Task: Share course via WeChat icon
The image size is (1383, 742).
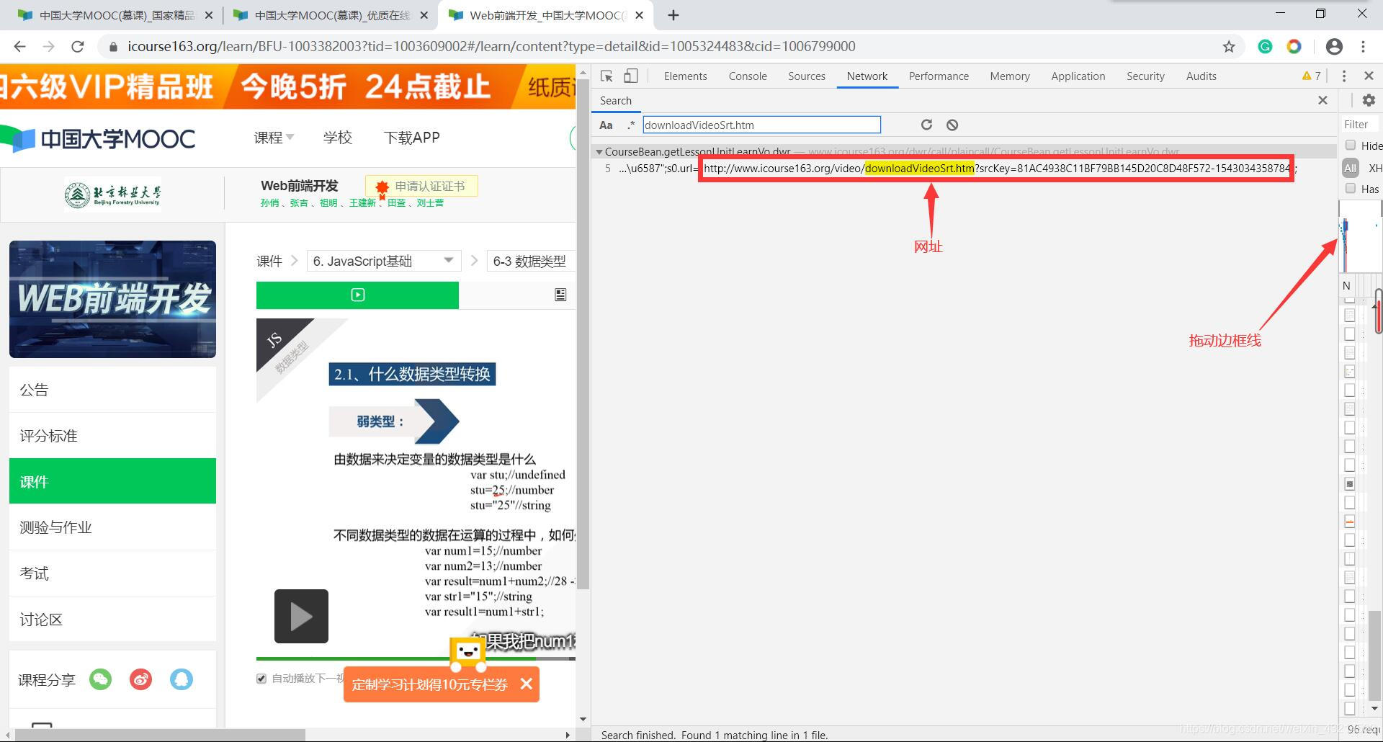Action: pyautogui.click(x=100, y=679)
